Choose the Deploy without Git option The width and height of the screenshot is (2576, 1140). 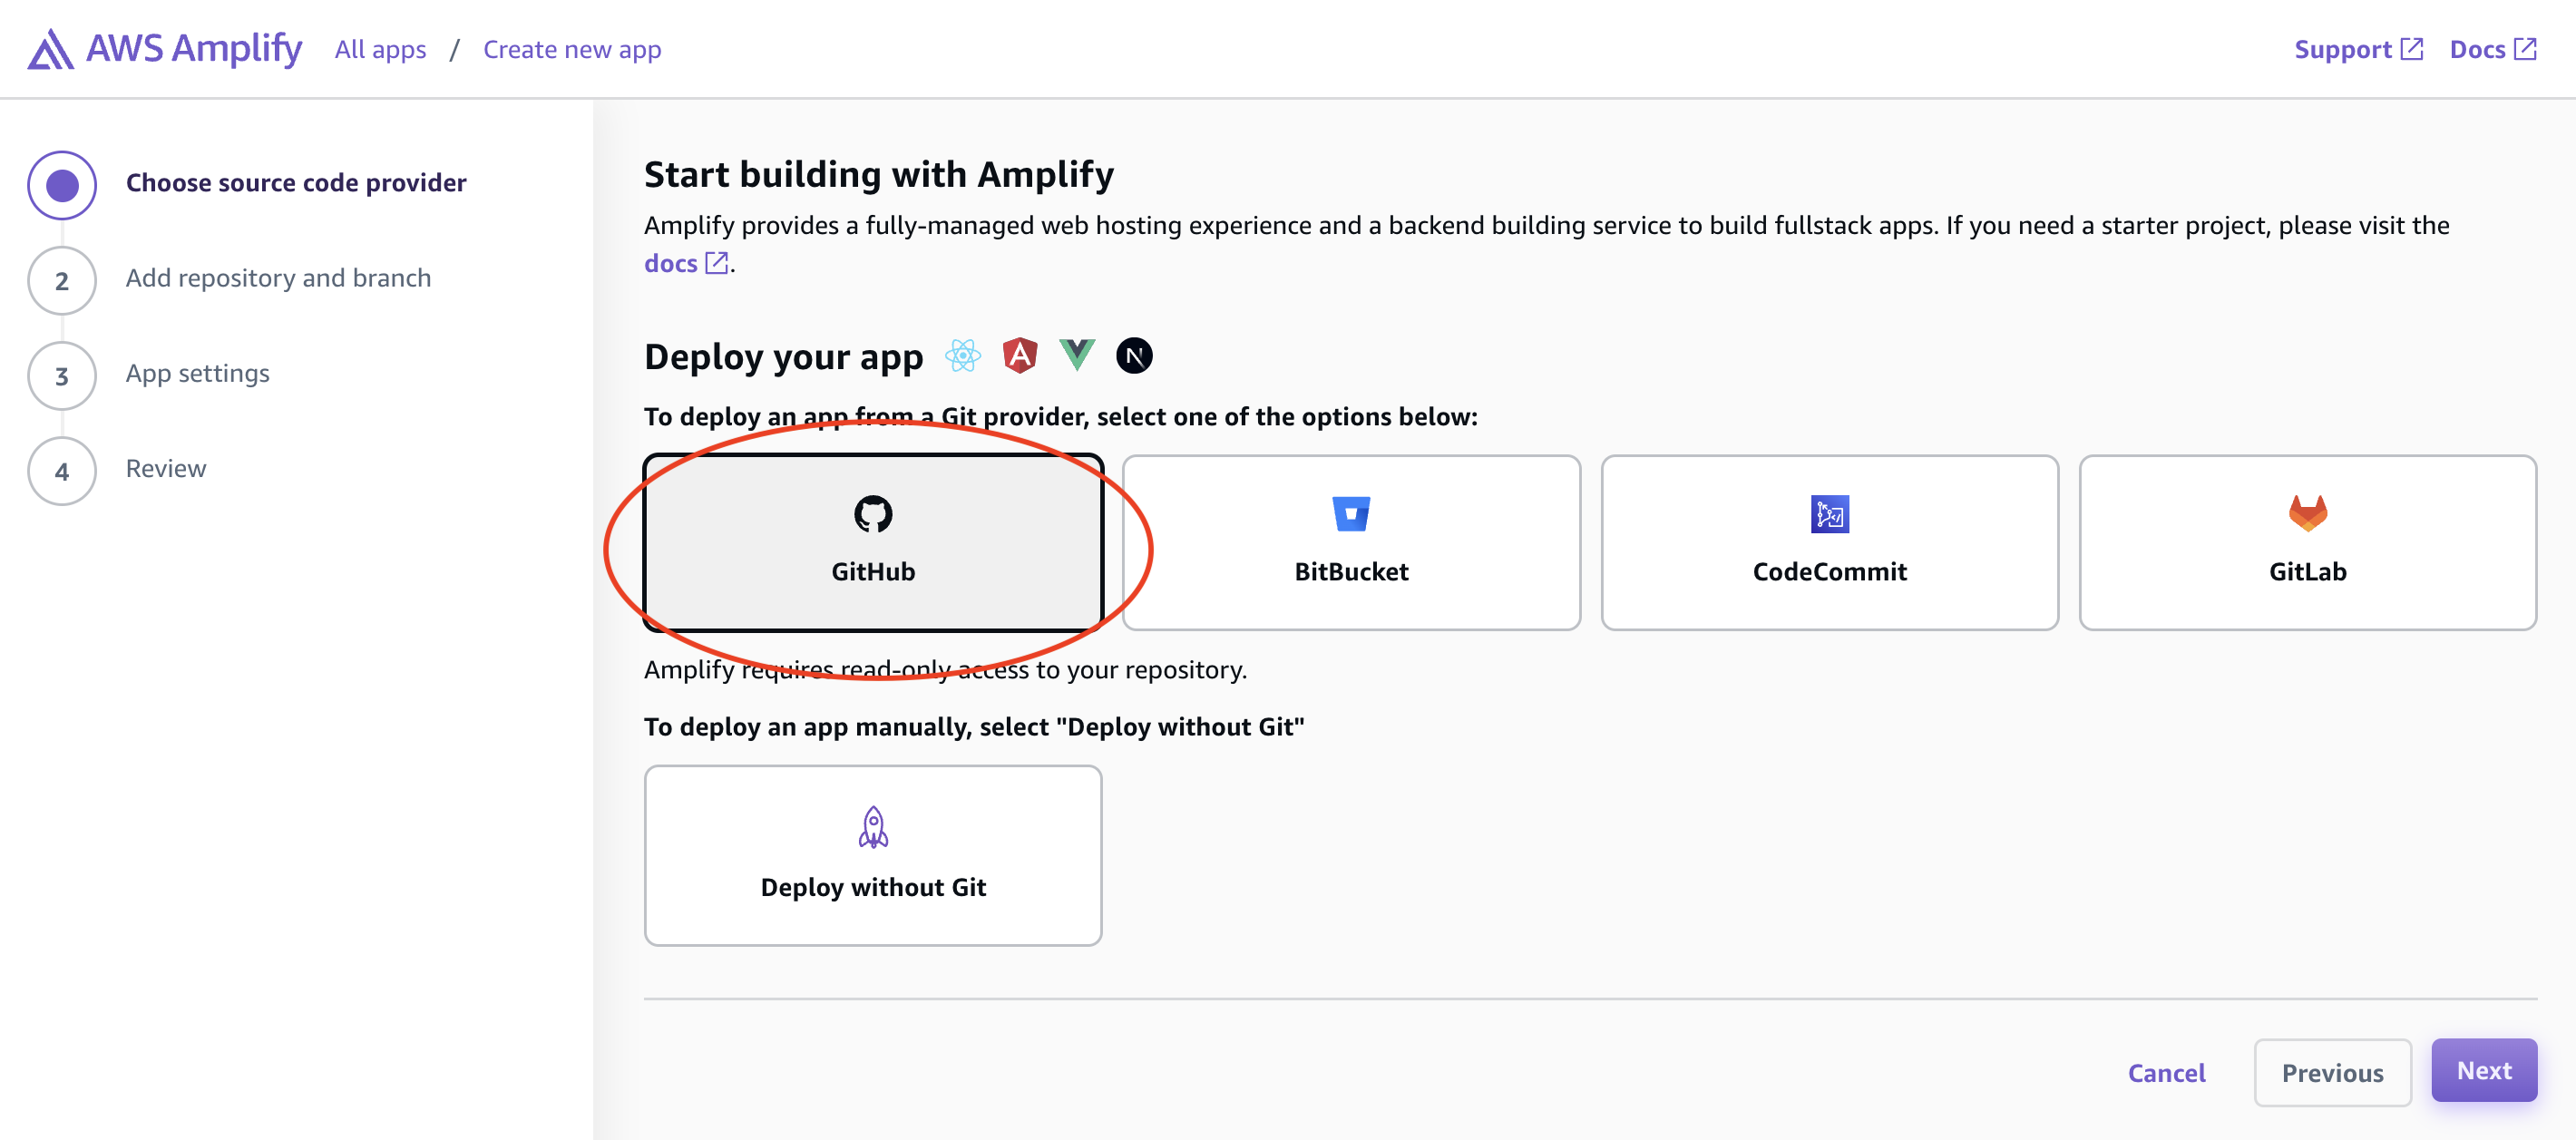coord(873,855)
